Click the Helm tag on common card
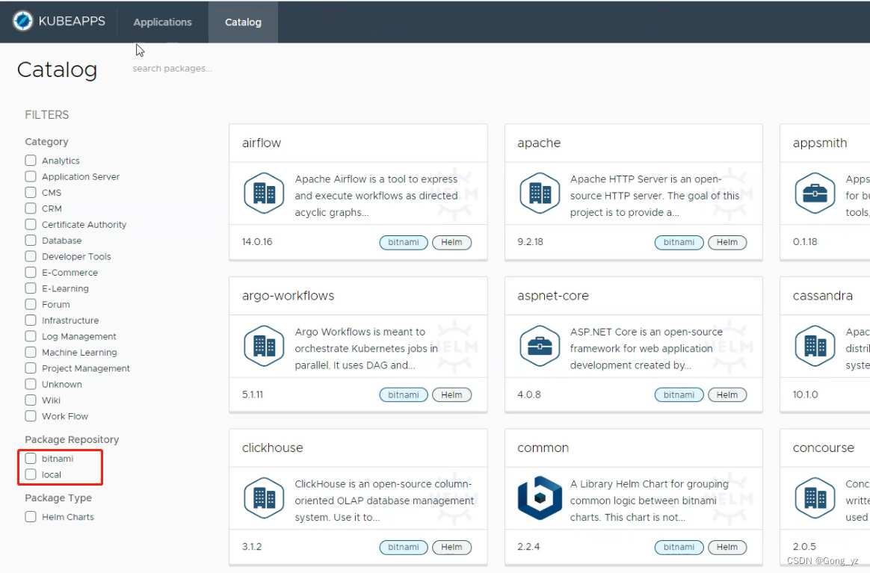The image size is (870, 573). tap(726, 547)
